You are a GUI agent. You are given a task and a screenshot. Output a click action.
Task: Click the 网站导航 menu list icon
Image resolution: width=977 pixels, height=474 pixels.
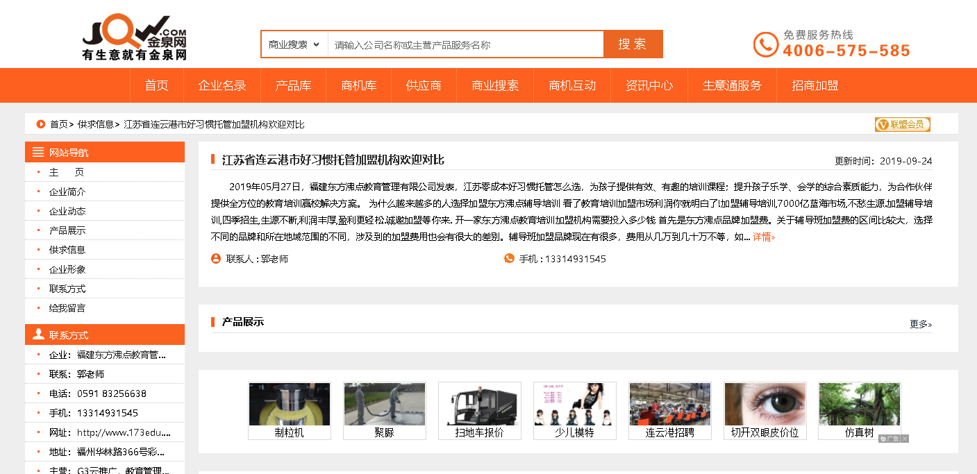click(38, 152)
